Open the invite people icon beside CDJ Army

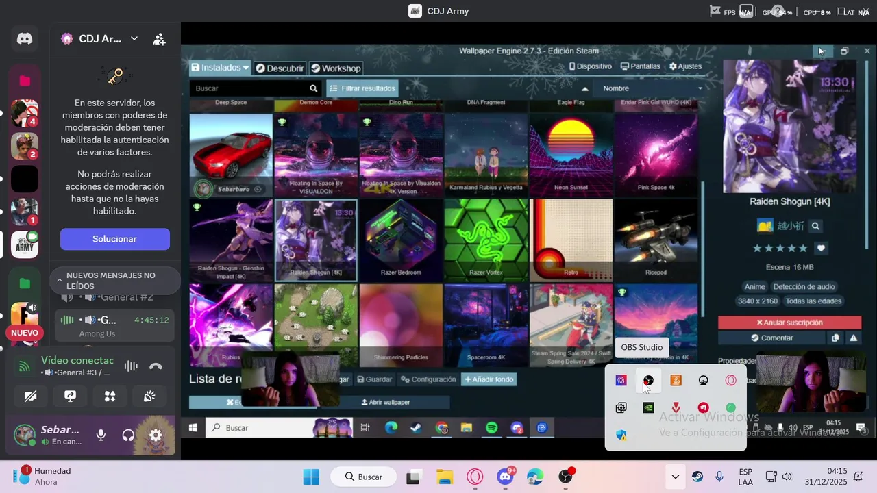159,39
